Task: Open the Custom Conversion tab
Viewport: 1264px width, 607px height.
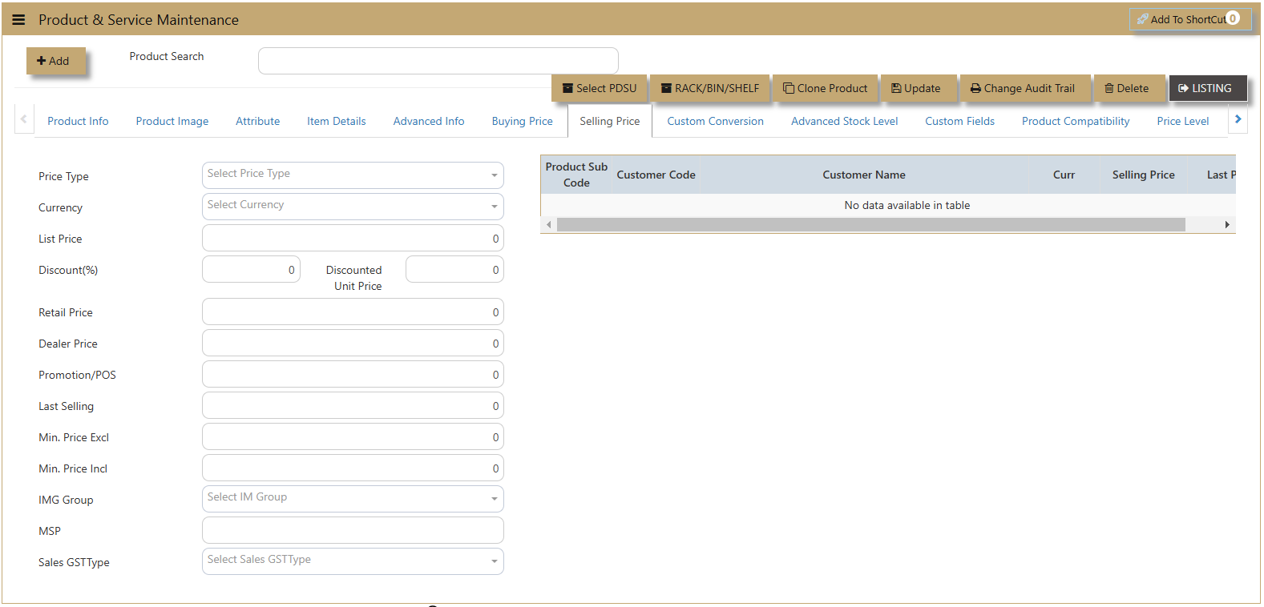Action: [x=716, y=121]
